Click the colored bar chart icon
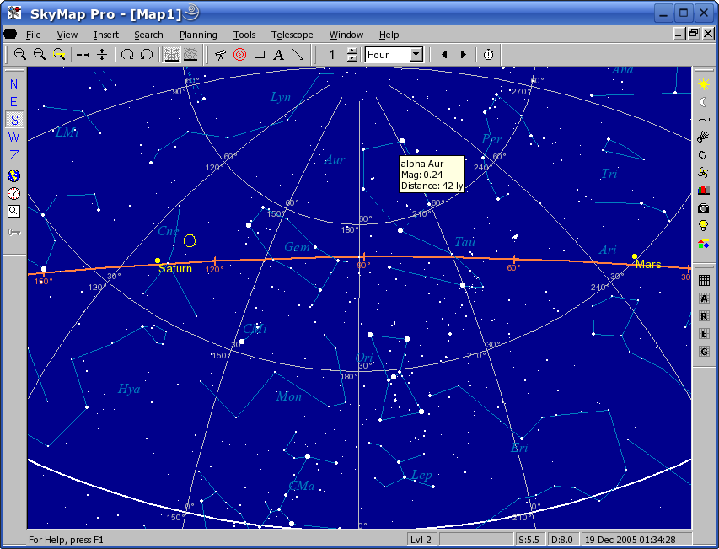Screen dimensions: 719x549 coord(704,190)
